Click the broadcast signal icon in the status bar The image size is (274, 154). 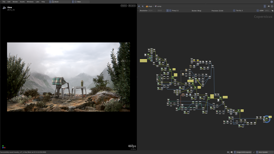point(228,152)
